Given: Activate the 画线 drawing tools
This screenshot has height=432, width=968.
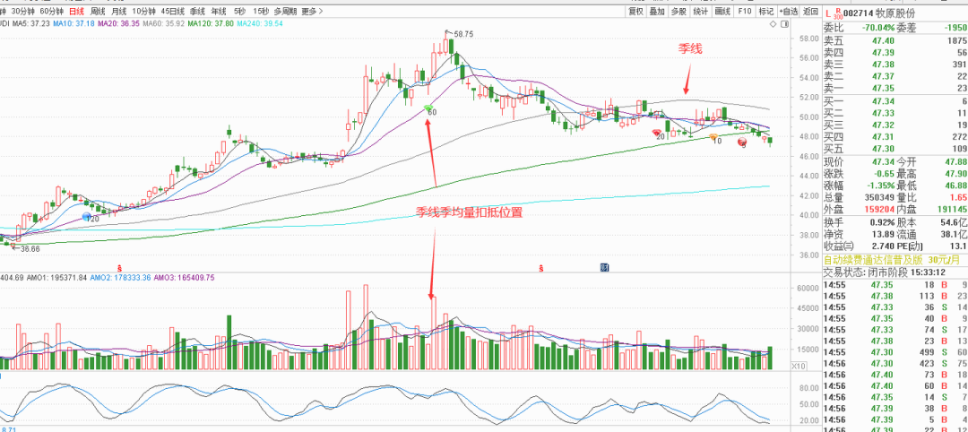Looking at the screenshot, I should (x=722, y=11).
